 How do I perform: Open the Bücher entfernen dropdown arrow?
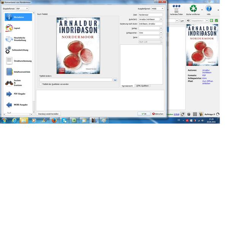[202, 10]
